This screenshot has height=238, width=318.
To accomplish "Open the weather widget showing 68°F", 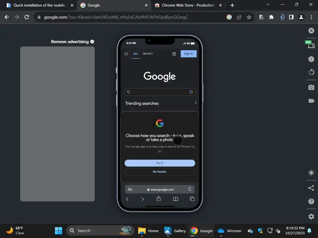I will 15,231.
